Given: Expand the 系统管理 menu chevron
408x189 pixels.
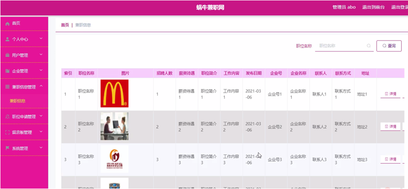Looking at the screenshot, I should (x=41, y=148).
